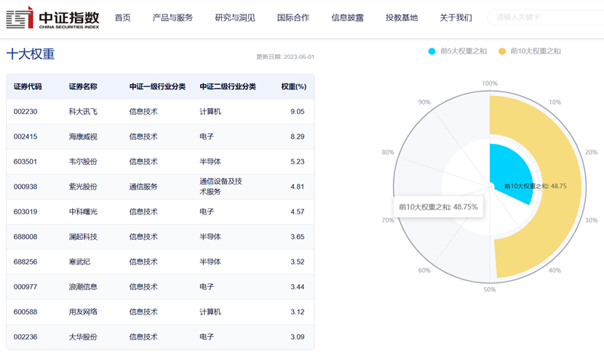Click the 证券代码 column header

28,86
